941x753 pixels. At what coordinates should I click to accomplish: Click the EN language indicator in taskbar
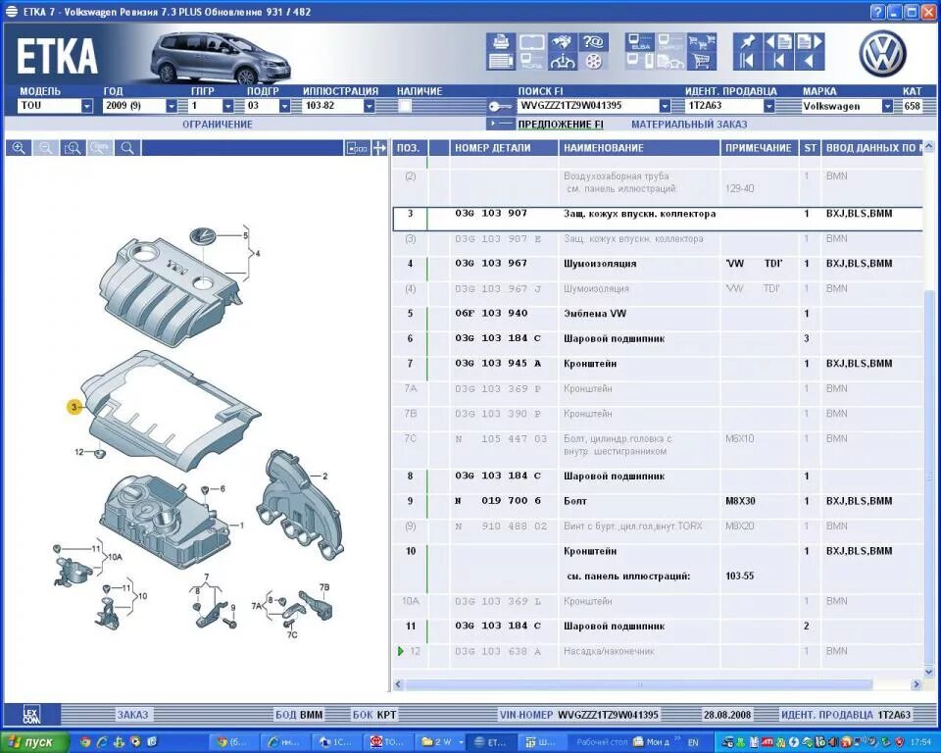[x=693, y=742]
